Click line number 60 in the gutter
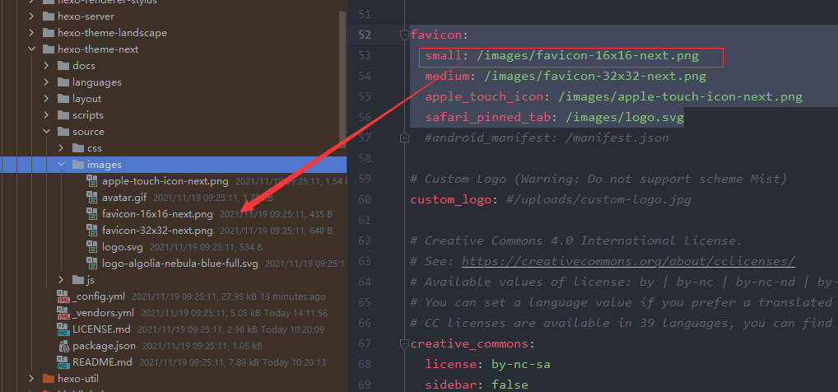This screenshot has width=838, height=392. [x=364, y=199]
